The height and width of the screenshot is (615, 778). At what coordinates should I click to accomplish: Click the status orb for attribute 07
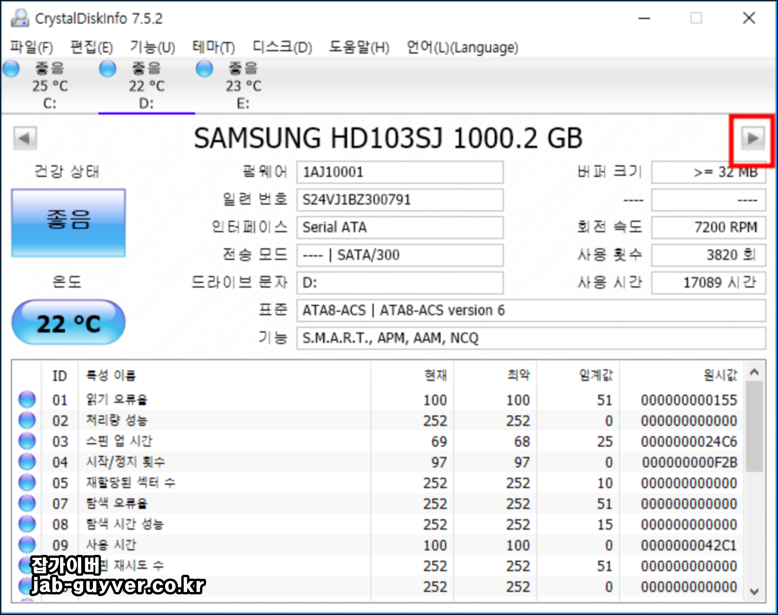coord(27,503)
